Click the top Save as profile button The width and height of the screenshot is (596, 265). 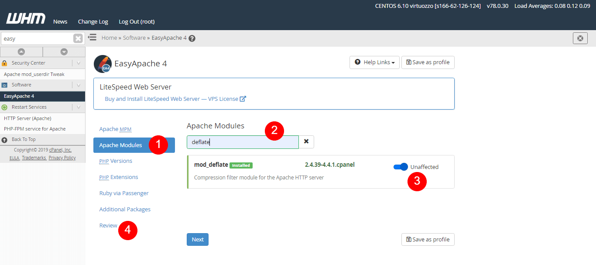click(x=428, y=62)
